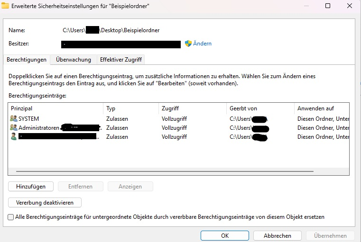Click Zulassen in the Administratoren row
The width and height of the screenshot is (361, 242).
tap(117, 128)
